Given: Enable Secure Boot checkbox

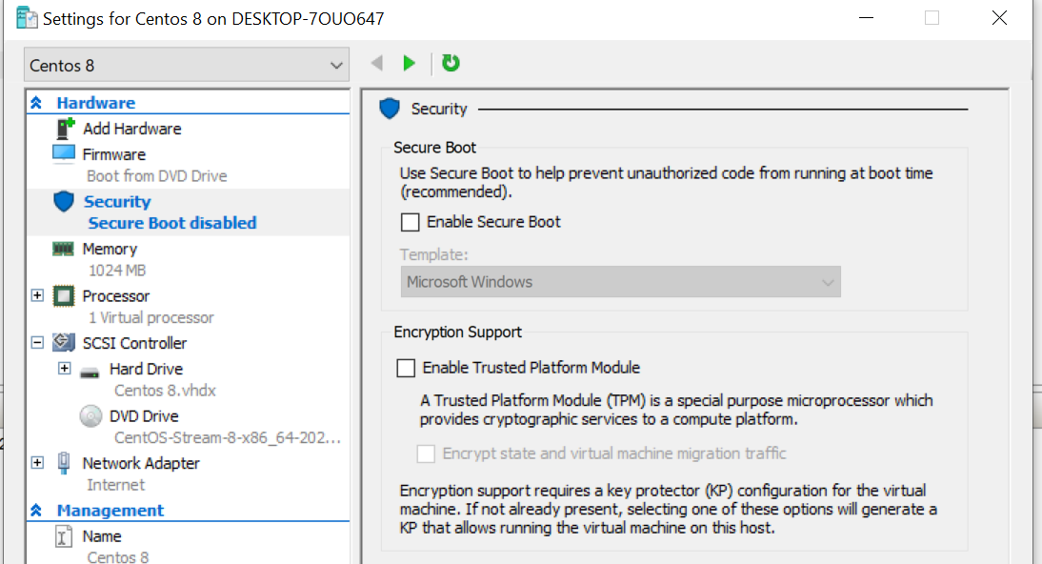Looking at the screenshot, I should (x=410, y=222).
